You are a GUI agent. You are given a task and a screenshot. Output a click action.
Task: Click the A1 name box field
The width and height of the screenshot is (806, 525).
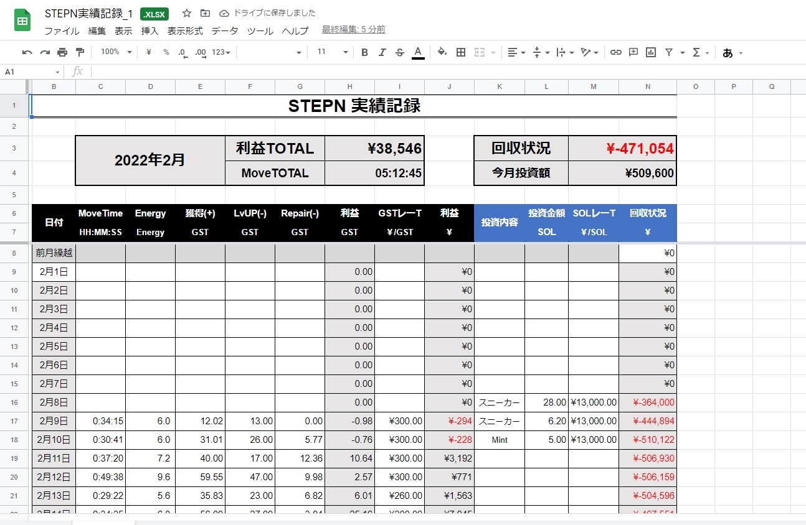31,72
